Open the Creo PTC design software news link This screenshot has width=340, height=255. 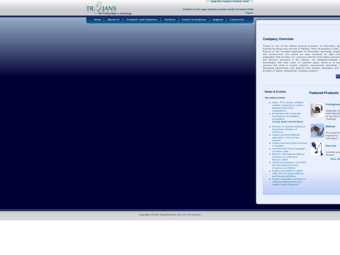click(288, 107)
